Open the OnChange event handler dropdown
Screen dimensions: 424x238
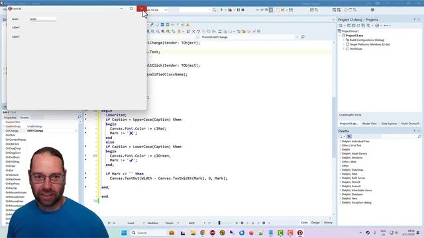[76, 131]
